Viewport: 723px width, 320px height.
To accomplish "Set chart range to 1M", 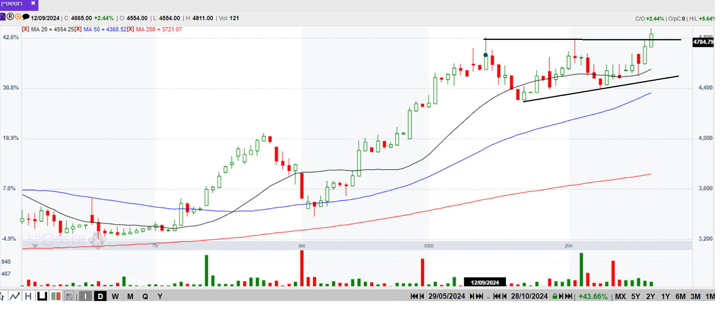I will [x=710, y=296].
